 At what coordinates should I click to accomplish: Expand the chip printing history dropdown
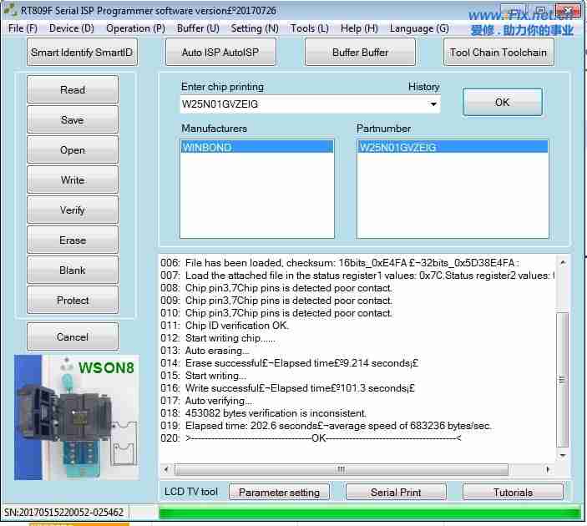tap(433, 105)
